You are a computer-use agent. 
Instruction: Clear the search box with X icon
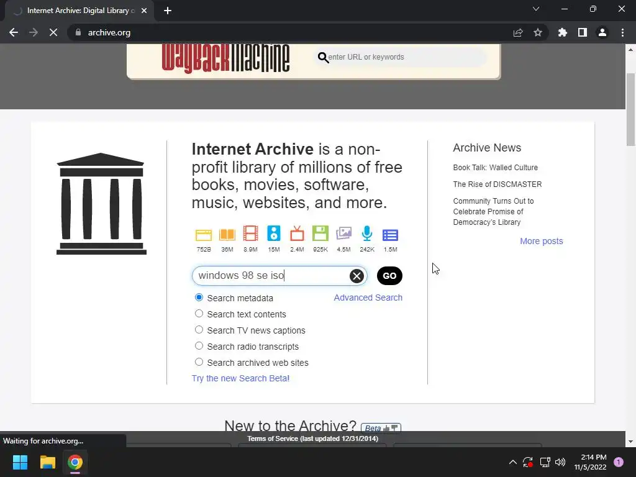tap(357, 276)
